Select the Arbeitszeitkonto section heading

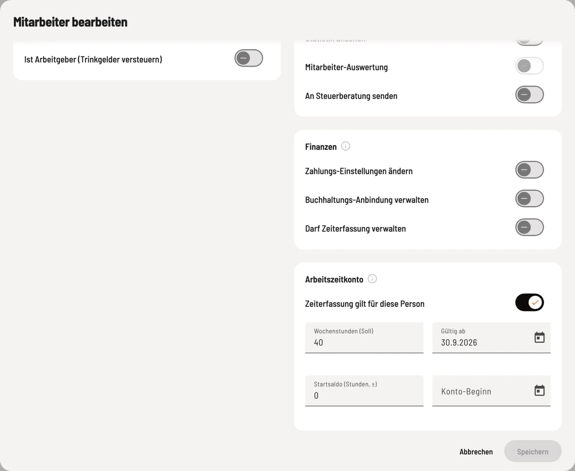tap(334, 280)
